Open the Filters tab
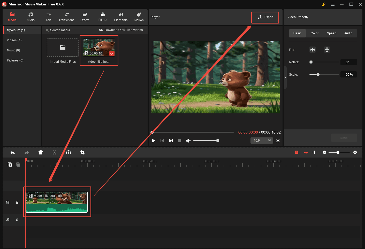The image size is (365, 249). 103,17
